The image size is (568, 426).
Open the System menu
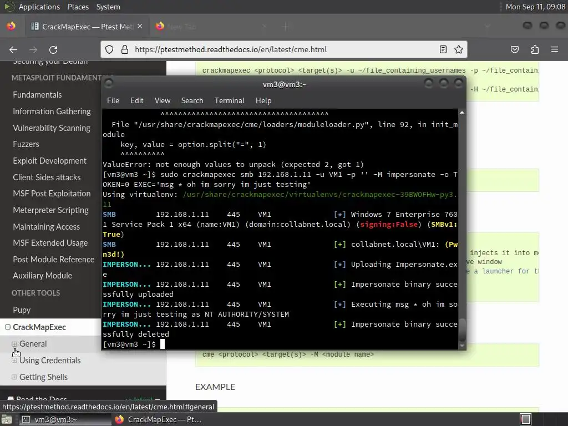coord(108,7)
